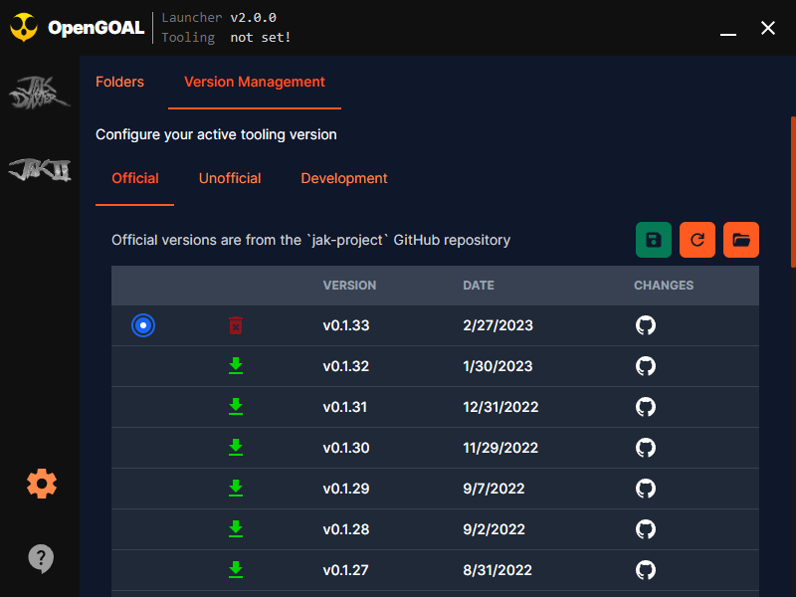
Task: Click the green save version button
Action: point(654,240)
